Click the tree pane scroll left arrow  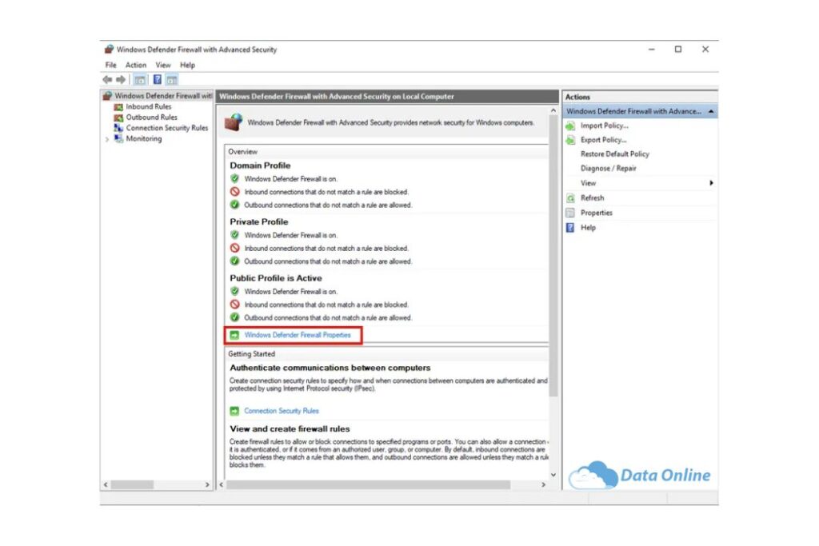point(106,485)
